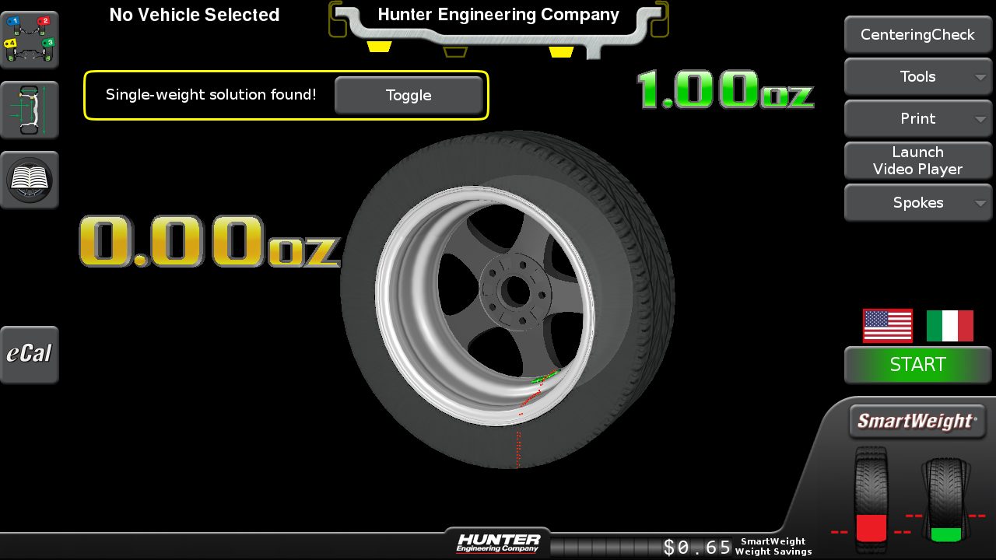This screenshot has height=560, width=996.
Task: Select the red static tire icon
Action: click(871, 495)
